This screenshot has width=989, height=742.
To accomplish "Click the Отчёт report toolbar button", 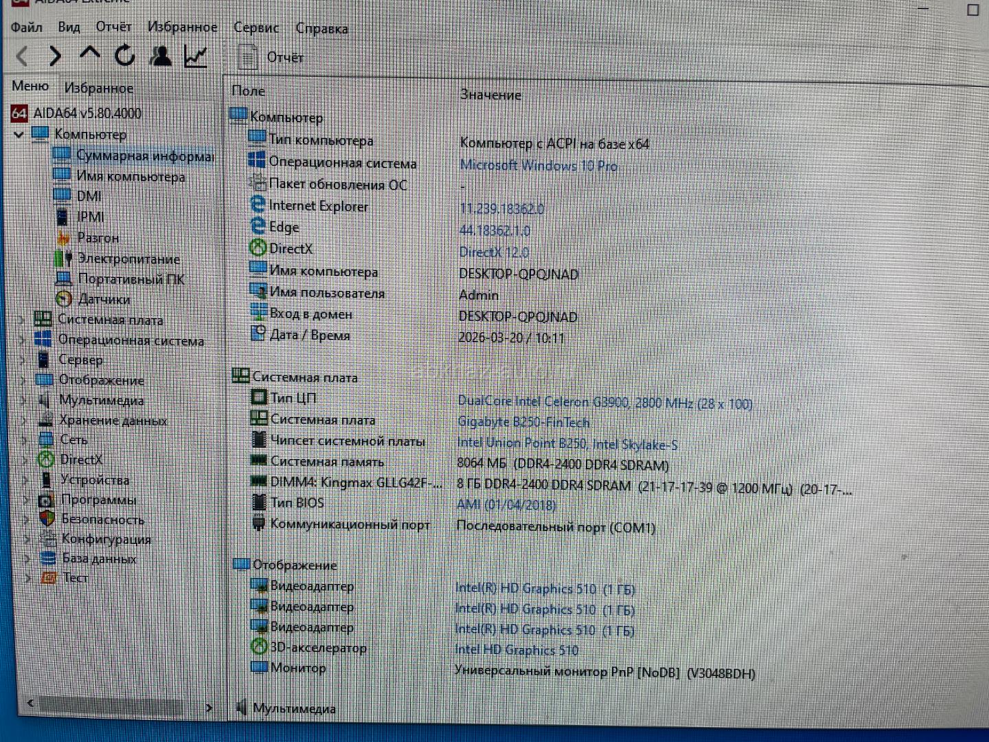I will (x=271, y=57).
